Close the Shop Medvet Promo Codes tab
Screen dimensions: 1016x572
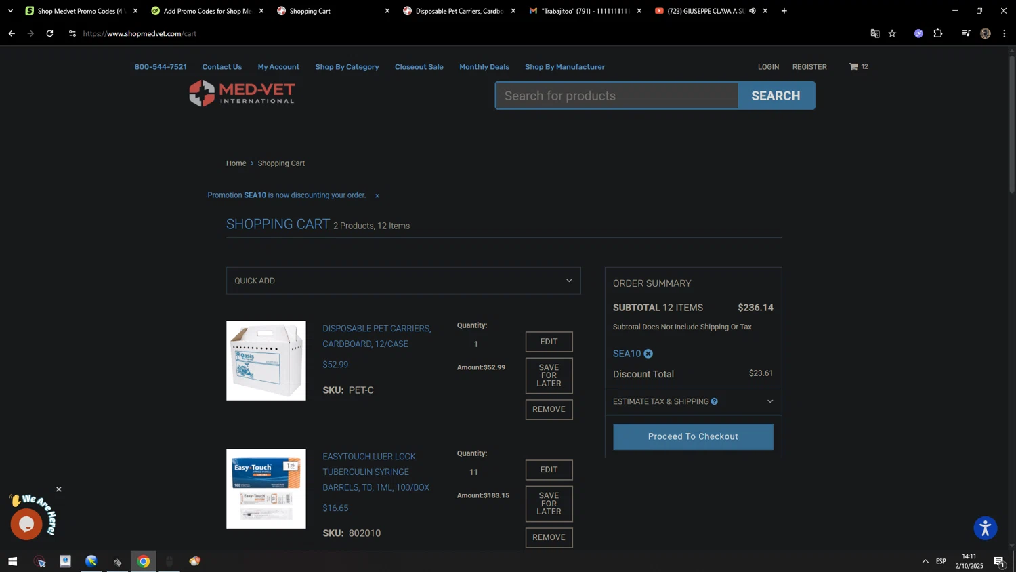click(x=135, y=11)
